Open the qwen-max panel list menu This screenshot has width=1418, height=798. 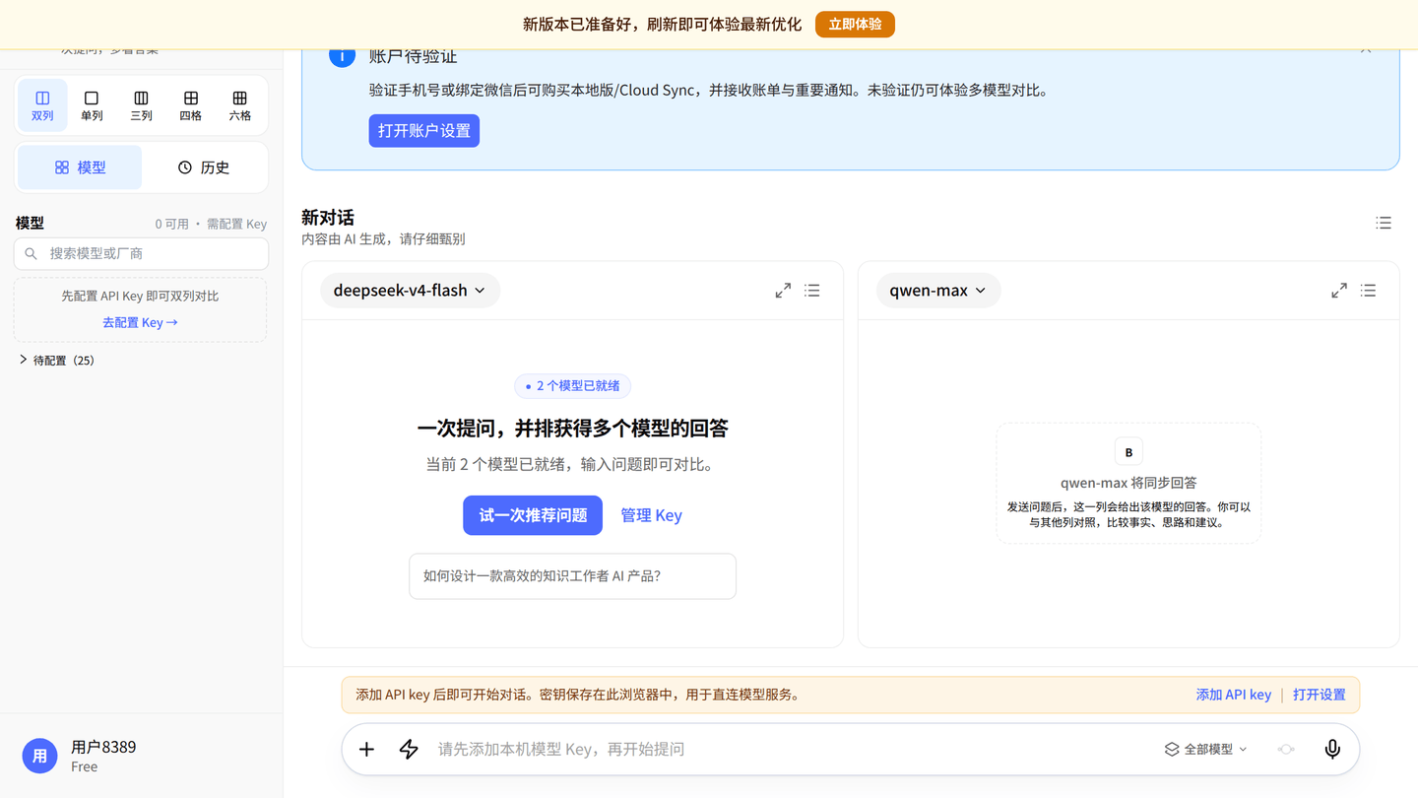pos(1369,291)
